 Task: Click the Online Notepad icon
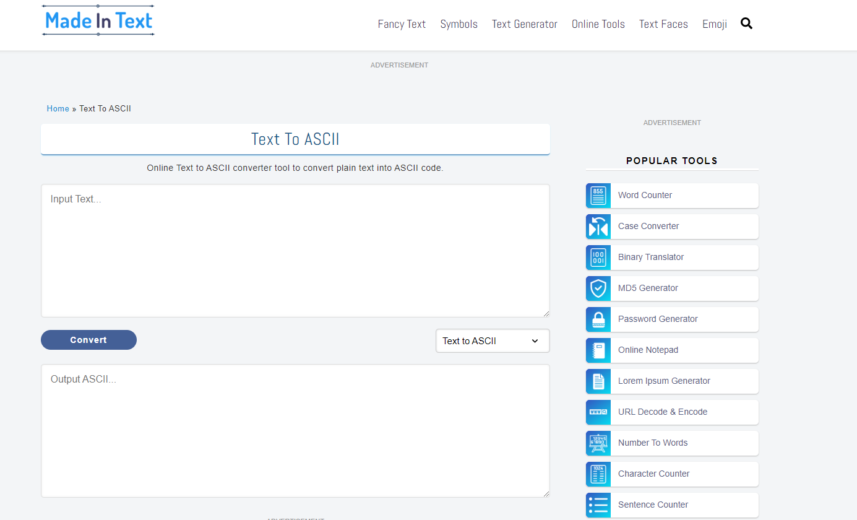click(598, 350)
